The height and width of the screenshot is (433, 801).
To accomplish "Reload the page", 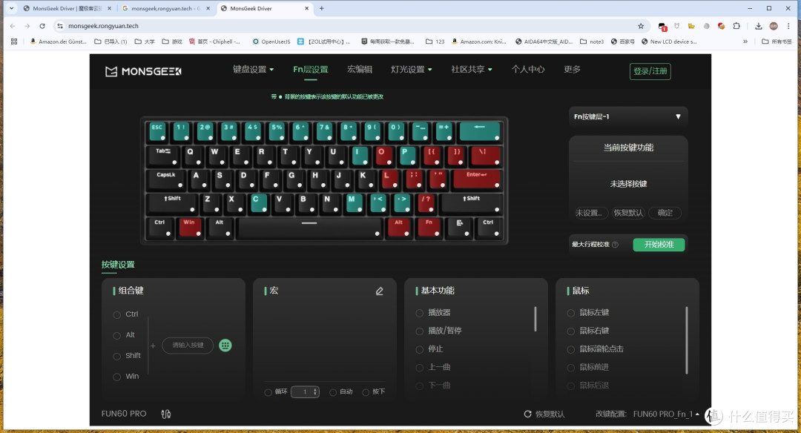I will [x=42, y=26].
